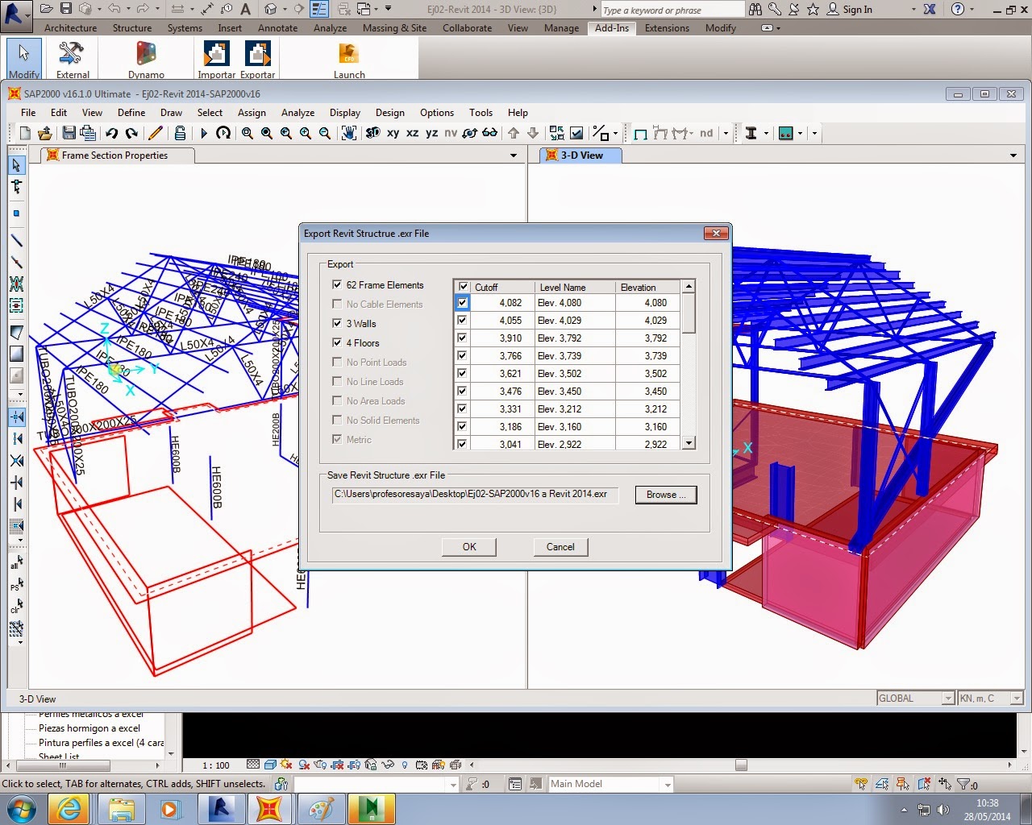
Task: Select the 3D view toolbar button
Action: (x=372, y=133)
